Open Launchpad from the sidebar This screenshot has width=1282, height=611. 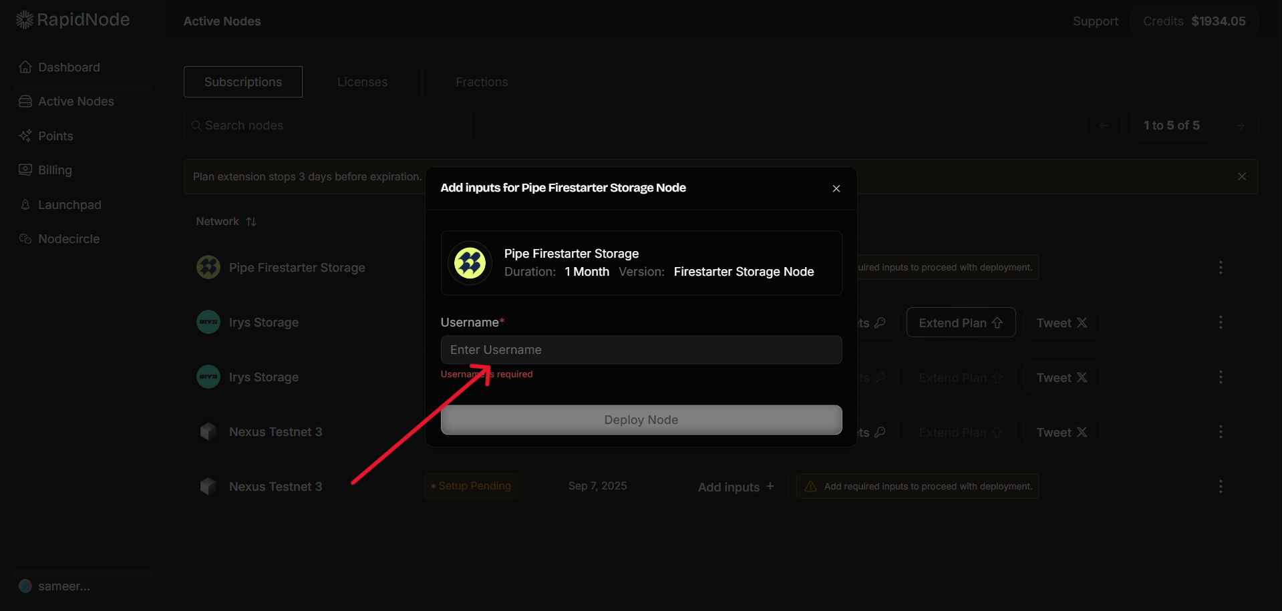point(69,205)
